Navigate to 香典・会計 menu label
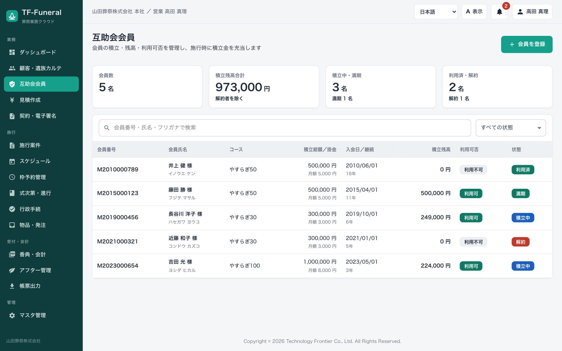Image resolution: width=562 pixels, height=351 pixels. point(33,254)
